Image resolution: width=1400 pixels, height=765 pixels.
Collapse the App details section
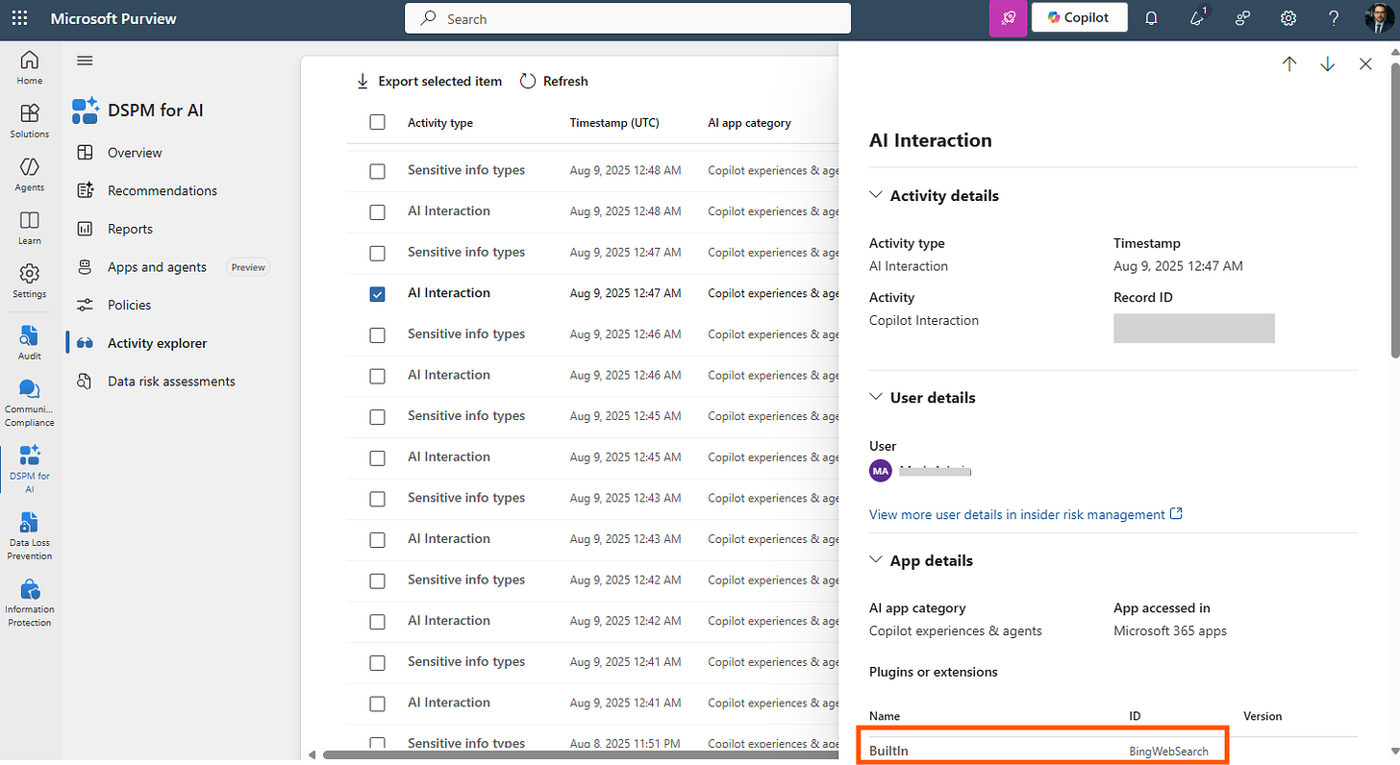pos(875,559)
